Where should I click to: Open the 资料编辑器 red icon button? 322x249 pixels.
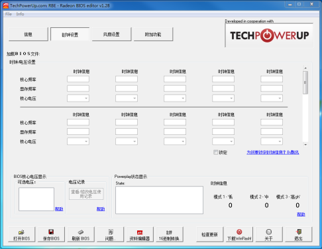point(140,232)
